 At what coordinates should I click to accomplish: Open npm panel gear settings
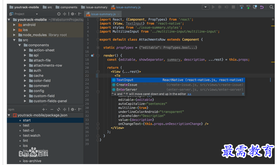73,109
